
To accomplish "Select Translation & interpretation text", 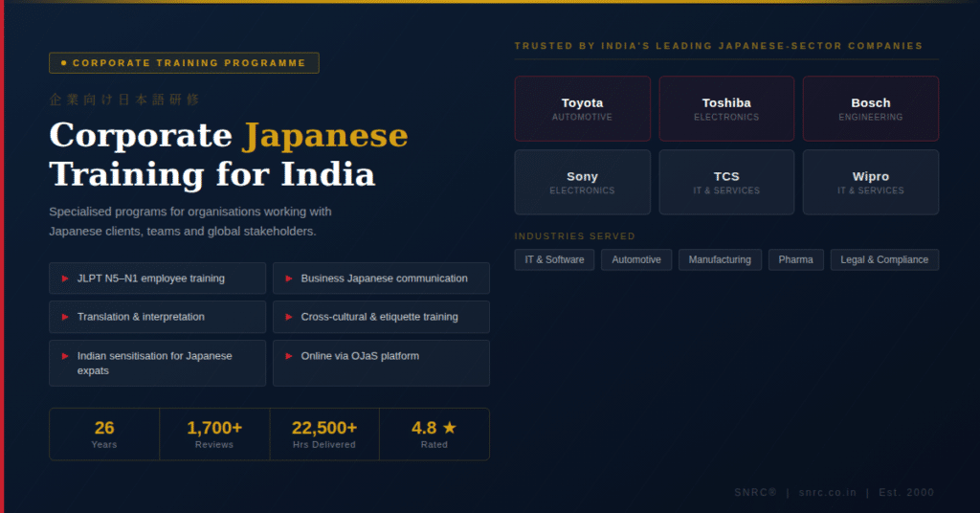I will tap(141, 317).
